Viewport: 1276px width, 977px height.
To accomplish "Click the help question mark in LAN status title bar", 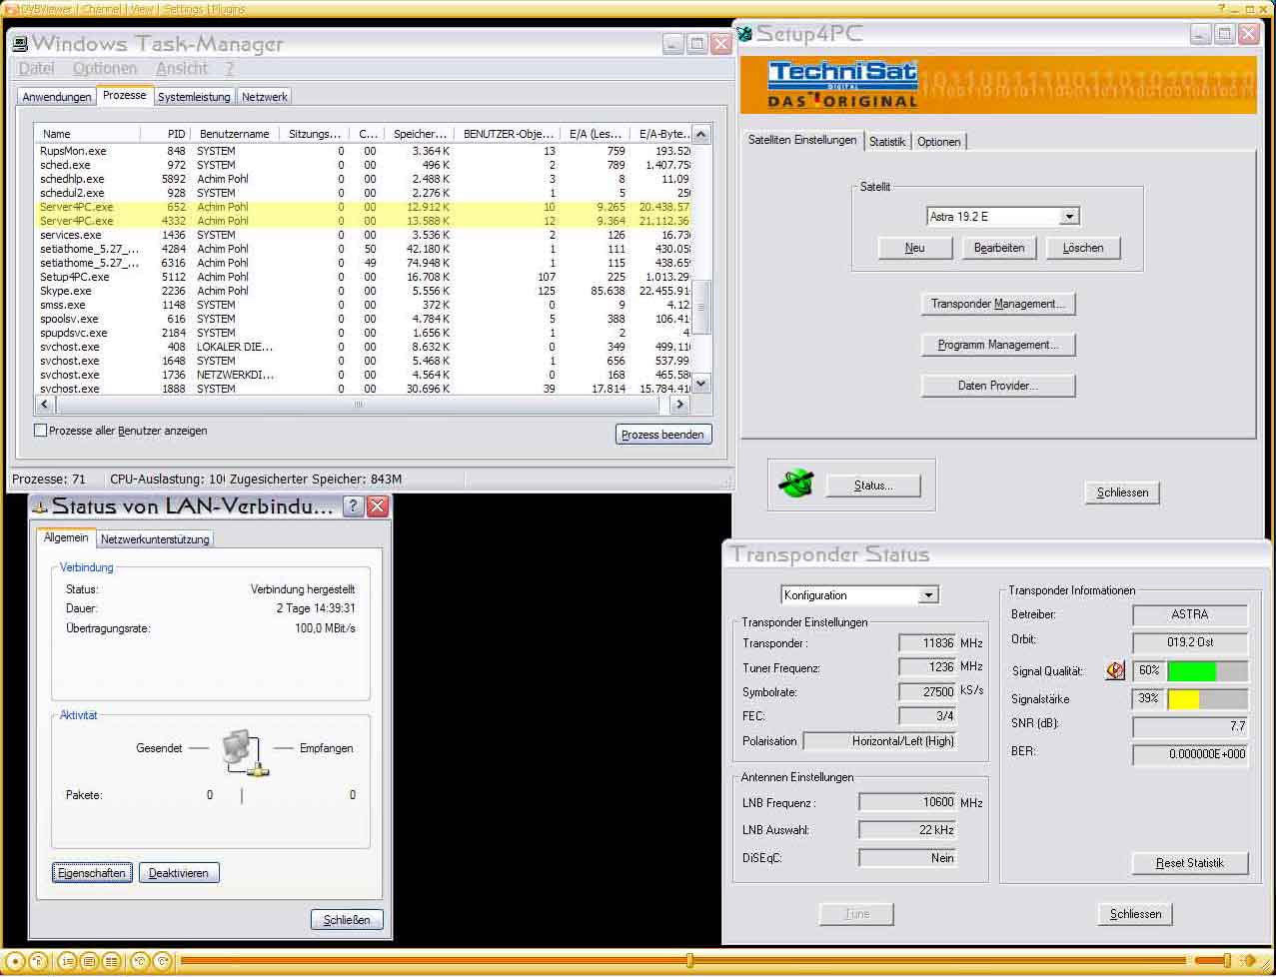I will coord(353,506).
